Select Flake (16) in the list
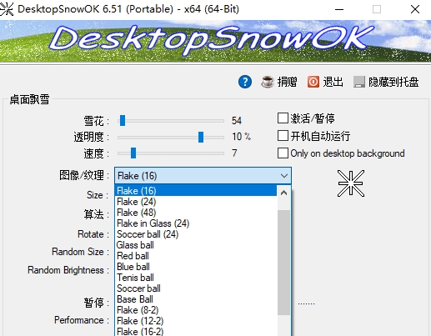The height and width of the screenshot is (336, 431). (x=196, y=191)
